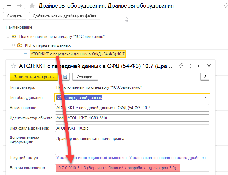Click the Имя файла драйвера field
Viewport: 228px width, 175px height.
(132, 128)
